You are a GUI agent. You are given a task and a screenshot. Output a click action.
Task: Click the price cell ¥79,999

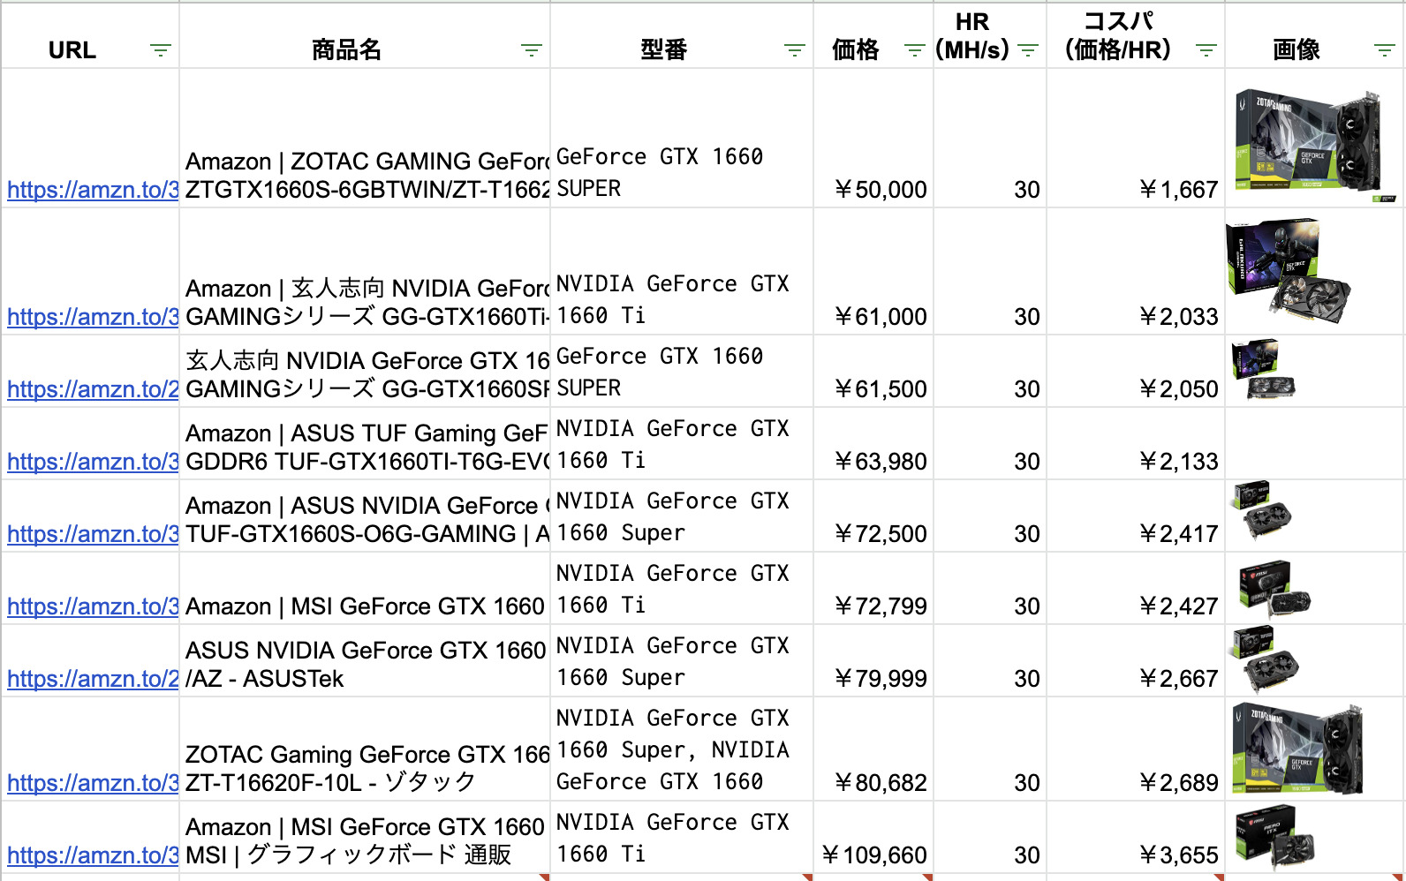[x=873, y=661]
